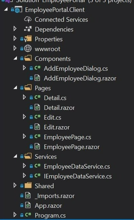Click the C# icon of Program.cs
The height and width of the screenshot is (220, 134).
28,215
